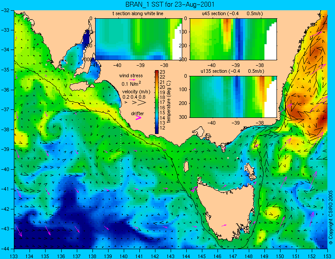Click the white dotted section line on map
The height and width of the screenshot is (259, 335).
point(121,158)
